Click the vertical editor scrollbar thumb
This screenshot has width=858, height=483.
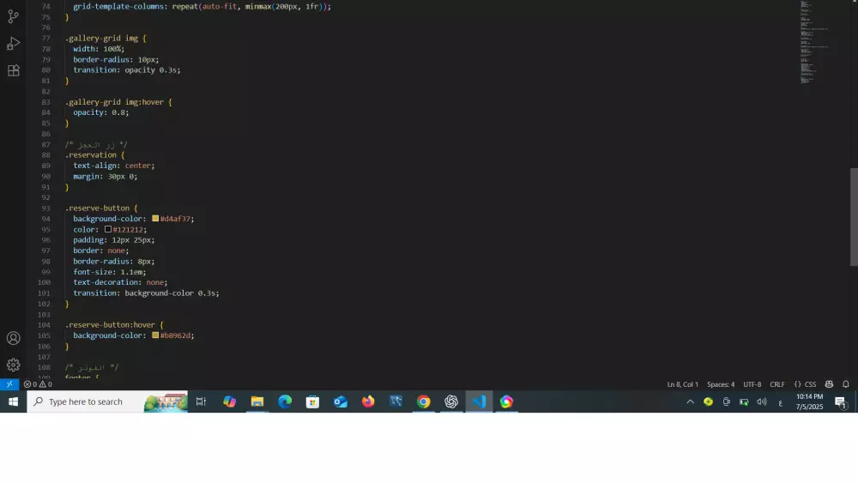(854, 216)
